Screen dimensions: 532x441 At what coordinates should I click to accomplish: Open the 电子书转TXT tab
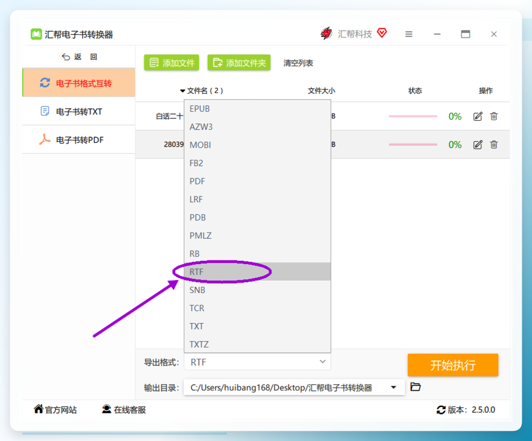pos(79,111)
